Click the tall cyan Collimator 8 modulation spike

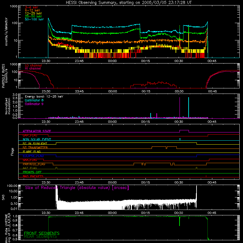click(x=189, y=107)
